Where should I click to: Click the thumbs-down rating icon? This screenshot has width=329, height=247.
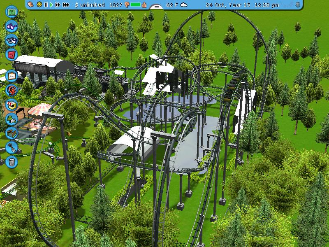point(127,5)
